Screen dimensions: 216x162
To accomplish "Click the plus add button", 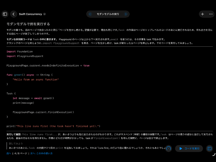I will point(202,14).
